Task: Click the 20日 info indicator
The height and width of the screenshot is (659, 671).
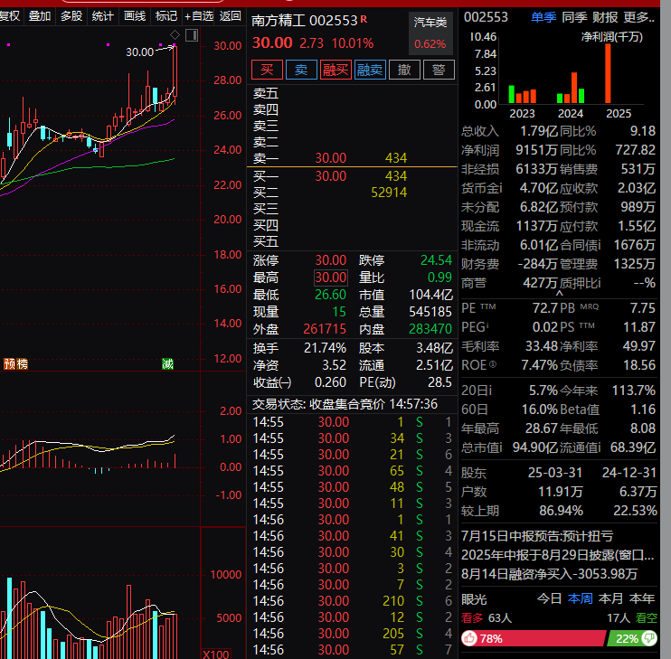Action: [x=490, y=391]
